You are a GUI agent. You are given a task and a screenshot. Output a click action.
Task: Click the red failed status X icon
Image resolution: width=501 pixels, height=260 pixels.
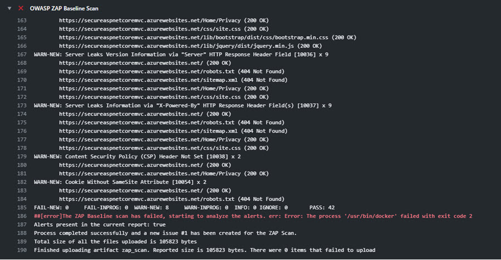(x=21, y=8)
